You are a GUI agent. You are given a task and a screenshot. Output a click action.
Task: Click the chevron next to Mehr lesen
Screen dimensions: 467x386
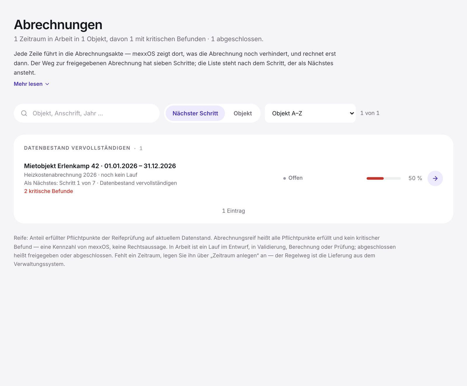click(x=47, y=84)
